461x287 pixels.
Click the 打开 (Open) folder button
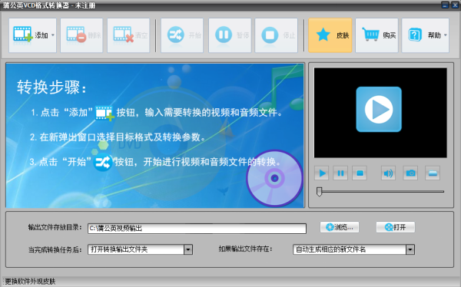pos(396,227)
